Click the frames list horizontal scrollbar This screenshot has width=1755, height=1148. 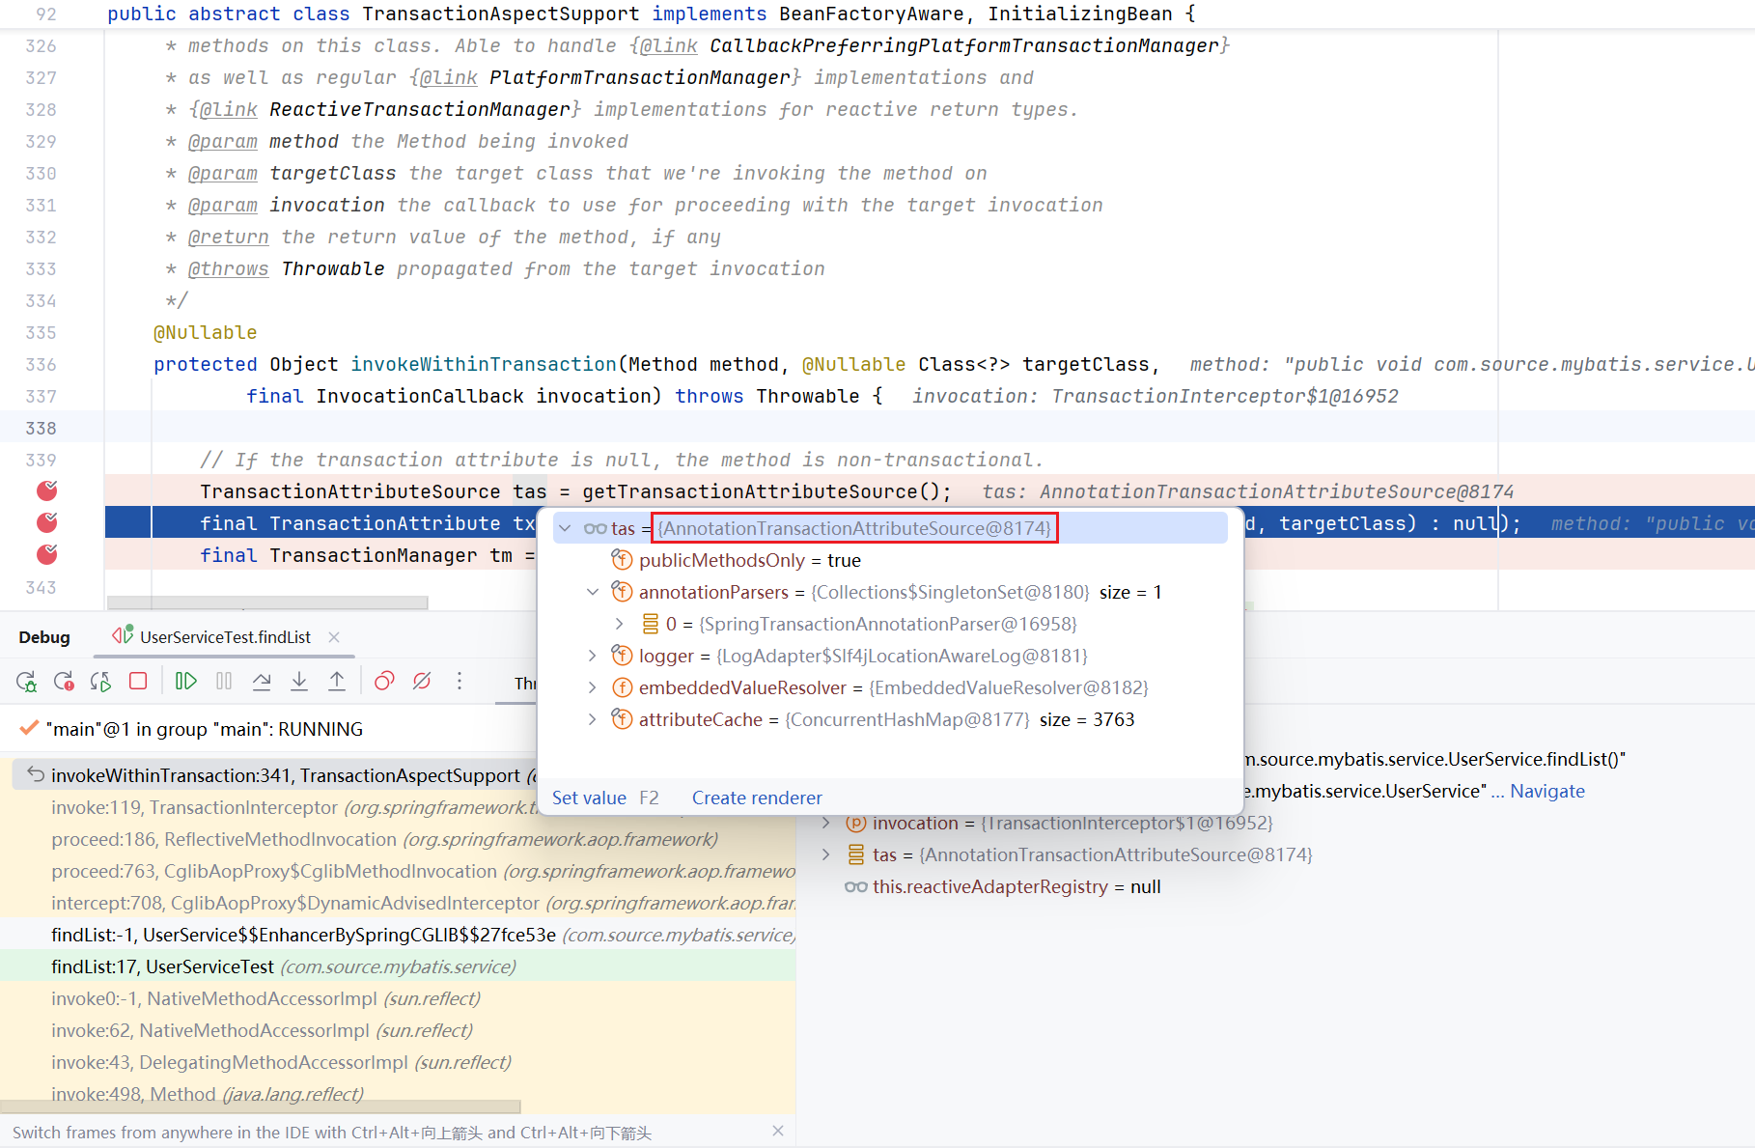(261, 1106)
